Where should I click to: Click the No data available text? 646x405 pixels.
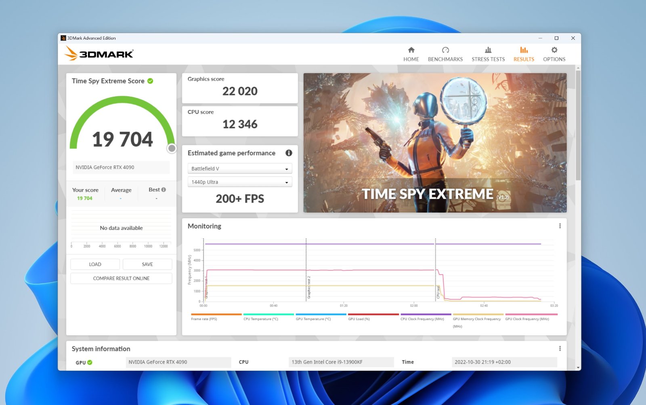pyautogui.click(x=121, y=228)
